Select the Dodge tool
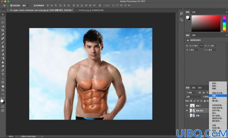The image size is (228, 138). point(3,66)
